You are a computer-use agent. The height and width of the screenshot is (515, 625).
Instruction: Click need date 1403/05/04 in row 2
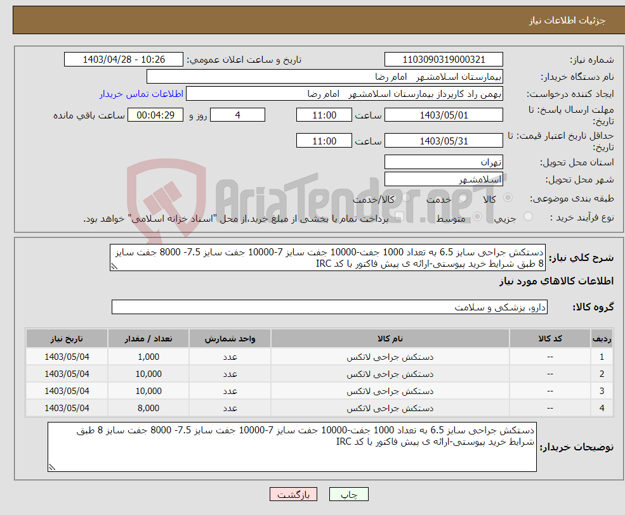pyautogui.click(x=67, y=374)
